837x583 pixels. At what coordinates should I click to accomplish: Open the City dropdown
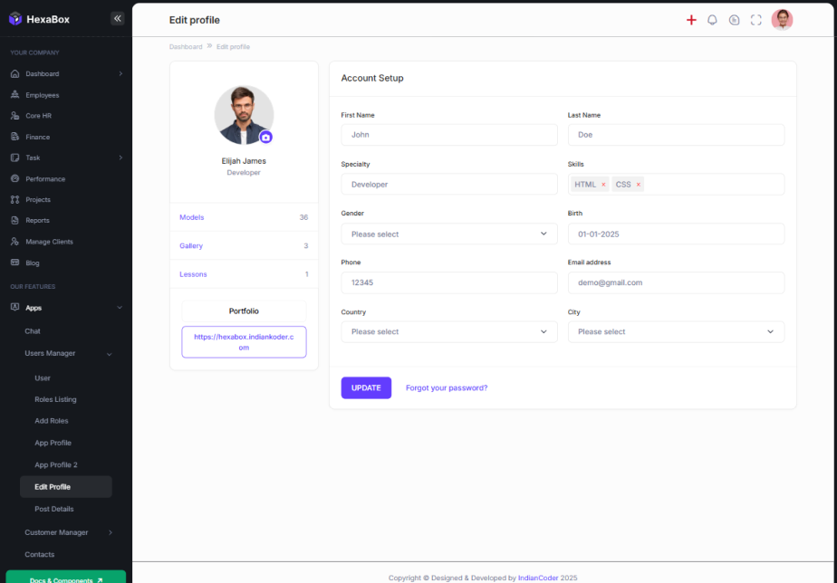tap(675, 331)
